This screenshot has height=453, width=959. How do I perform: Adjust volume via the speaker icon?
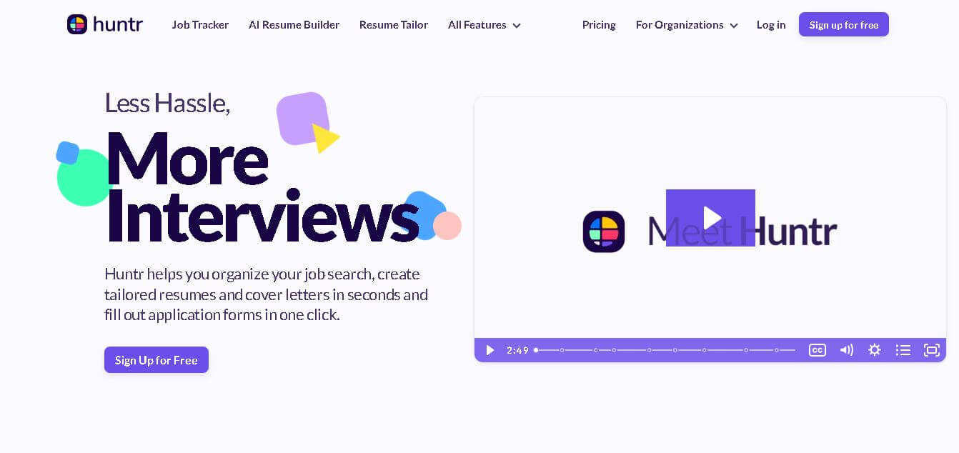click(846, 350)
